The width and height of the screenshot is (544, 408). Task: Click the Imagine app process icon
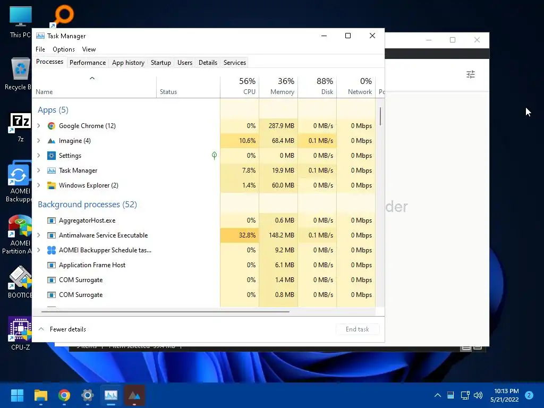tap(52, 141)
